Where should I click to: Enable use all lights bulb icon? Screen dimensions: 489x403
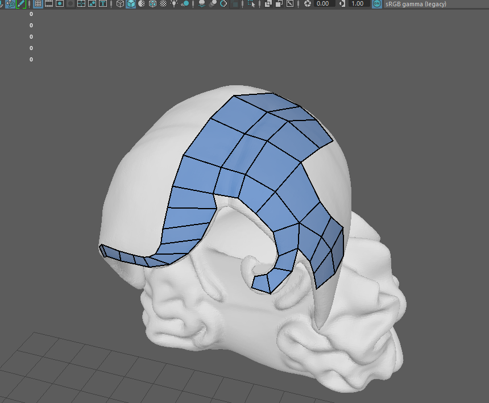click(174, 3)
